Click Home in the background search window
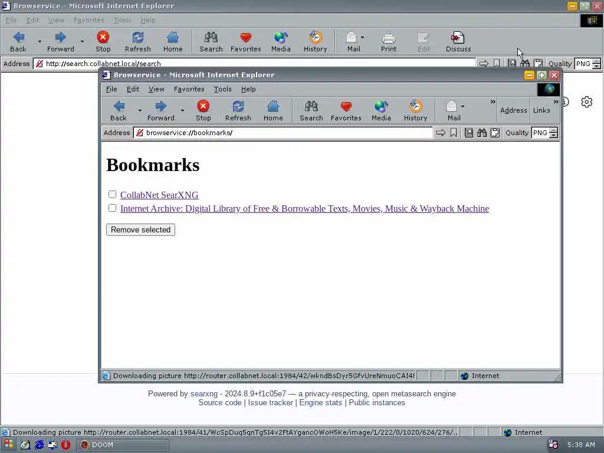 pyautogui.click(x=173, y=42)
